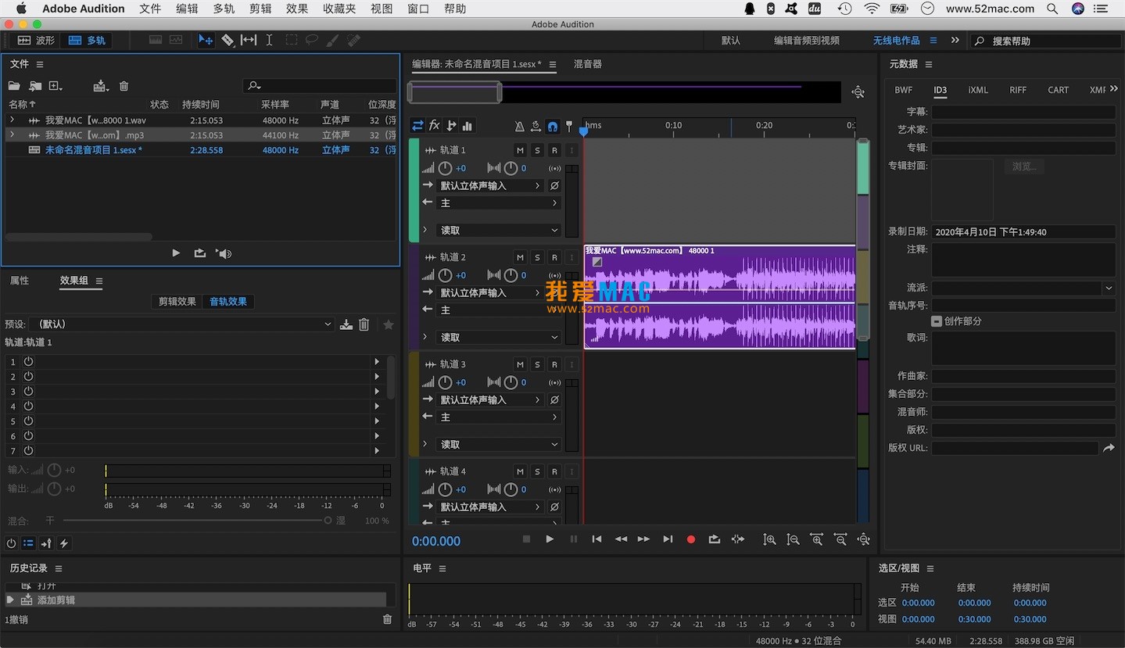Click the 搜索帮助 search field
This screenshot has height=648, width=1125.
pyautogui.click(x=1044, y=41)
